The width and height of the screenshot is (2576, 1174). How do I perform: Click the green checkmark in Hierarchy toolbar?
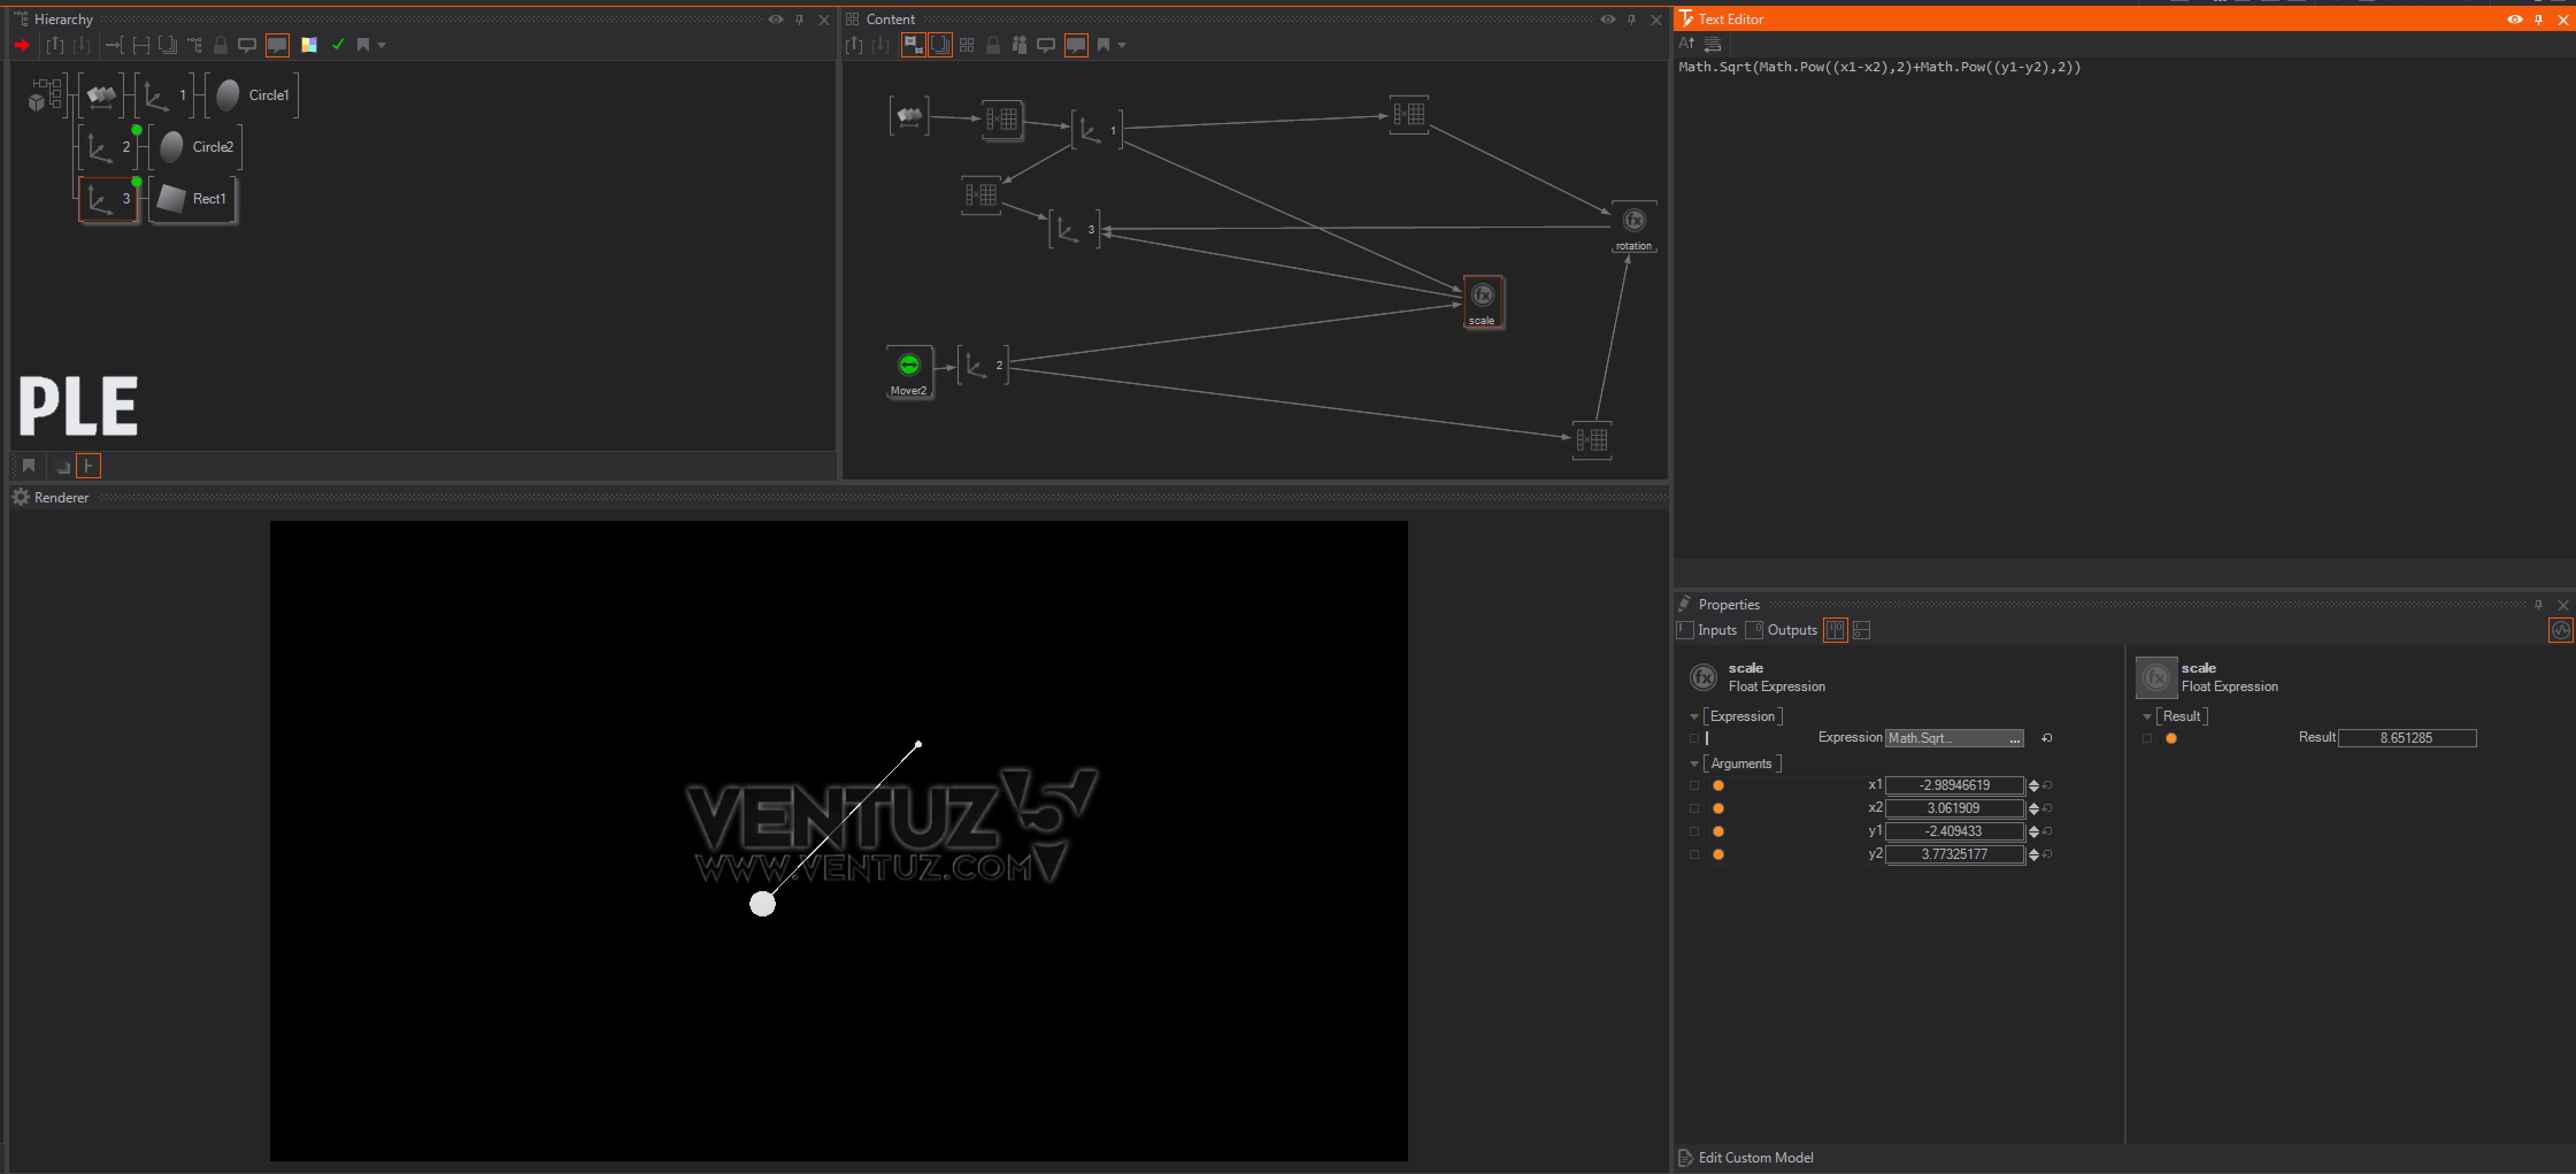tap(338, 45)
